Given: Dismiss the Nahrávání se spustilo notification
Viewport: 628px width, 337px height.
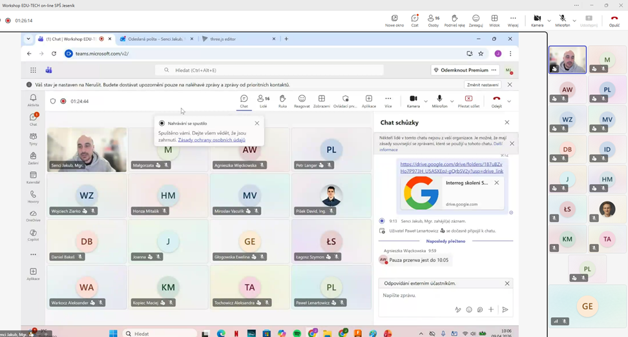Looking at the screenshot, I should pos(257,123).
